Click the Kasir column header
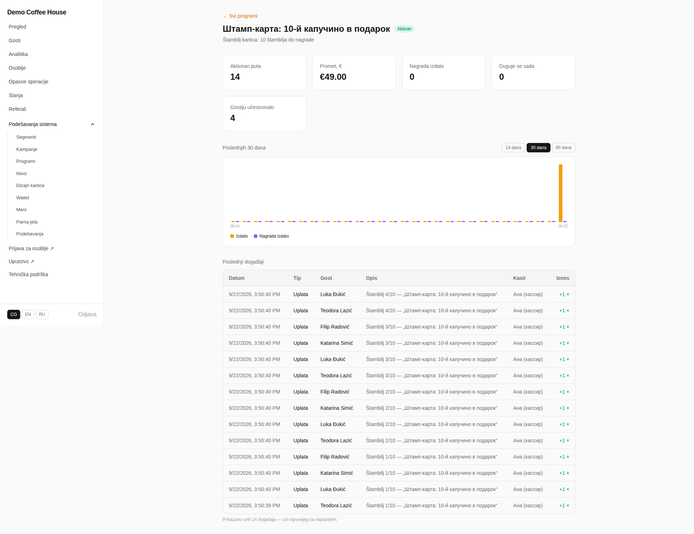 [x=519, y=278]
